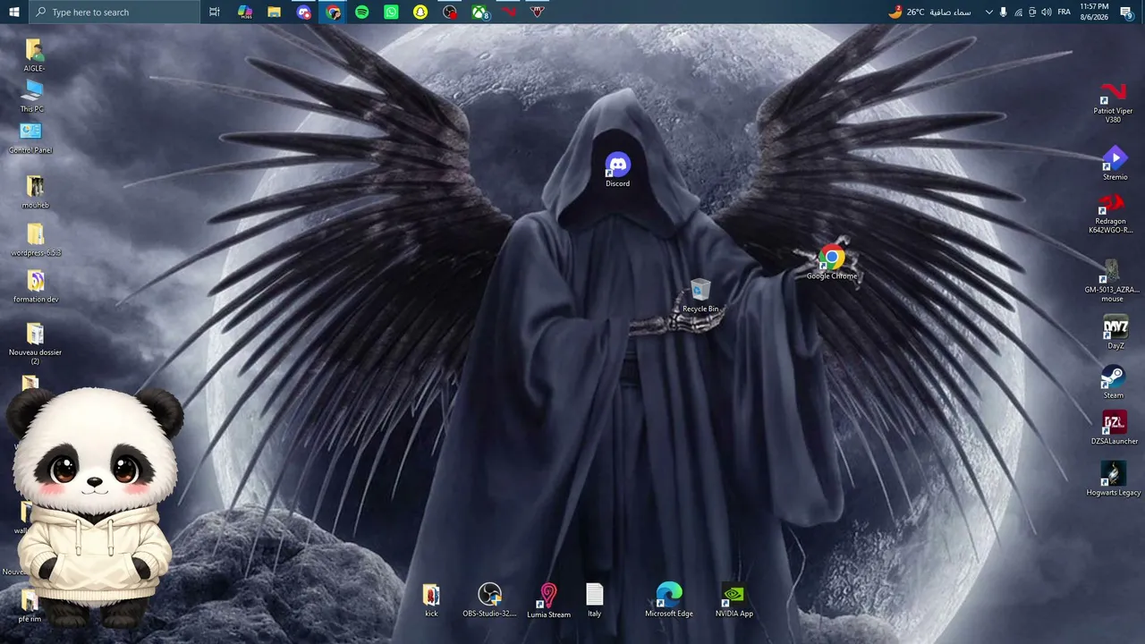Select the Hogwarts Legacy shortcut

(x=1114, y=479)
